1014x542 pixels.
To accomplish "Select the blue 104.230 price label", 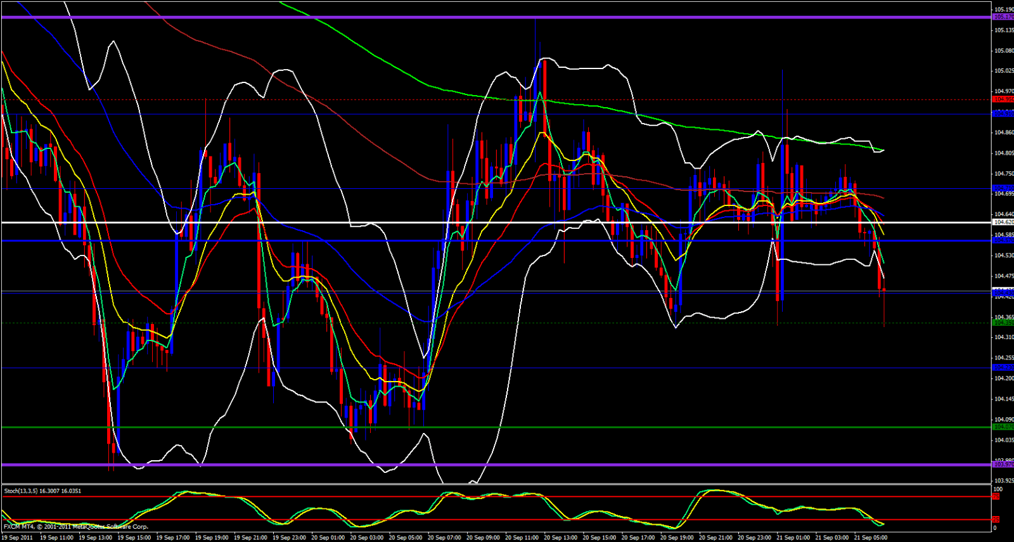I will coord(1003,368).
